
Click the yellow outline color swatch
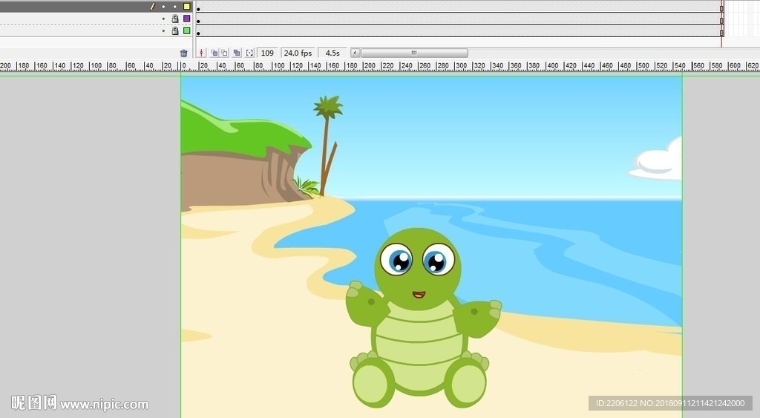point(187,7)
